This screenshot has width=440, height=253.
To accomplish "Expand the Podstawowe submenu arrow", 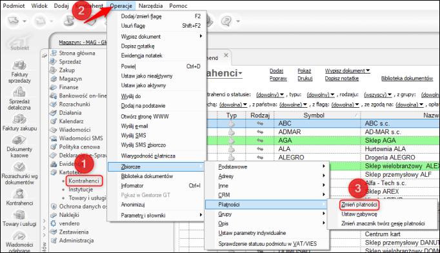I will coord(323,167).
